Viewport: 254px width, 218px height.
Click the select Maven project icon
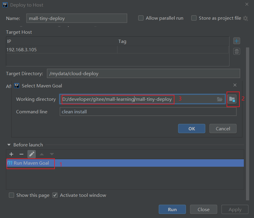tap(232, 99)
